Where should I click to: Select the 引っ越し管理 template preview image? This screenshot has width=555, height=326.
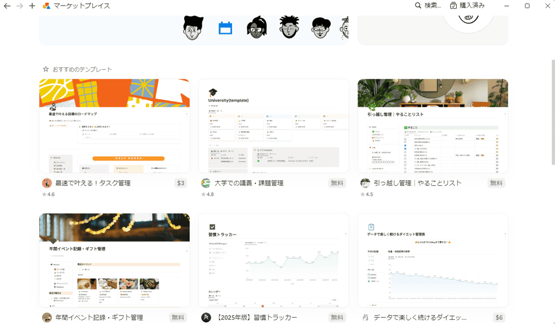click(432, 126)
